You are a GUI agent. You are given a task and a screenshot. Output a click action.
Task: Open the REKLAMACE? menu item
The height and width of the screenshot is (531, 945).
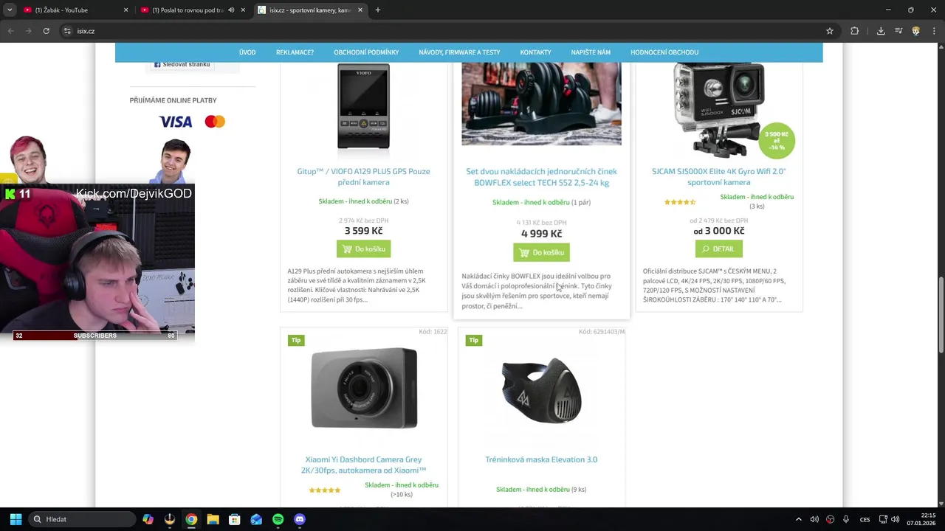pos(295,52)
